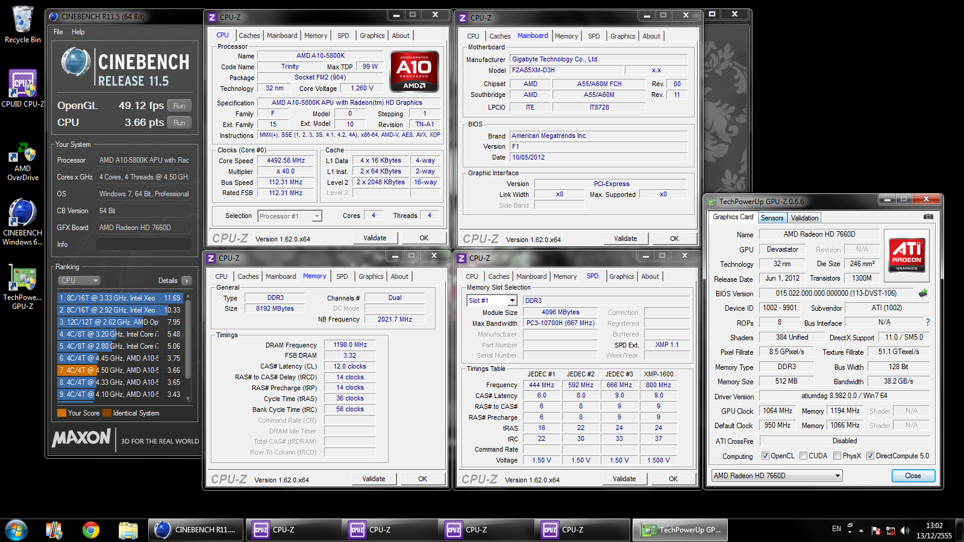
Task: Click the GPU-Z Driver Version value
Action: pos(845,396)
